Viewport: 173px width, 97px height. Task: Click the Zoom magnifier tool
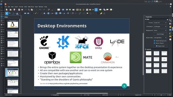click(10, 13)
